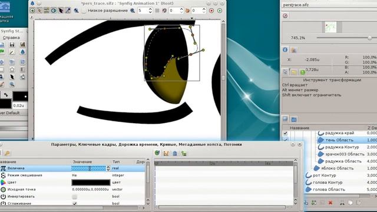Viewport: 377px width, 212px height.
Task: Select the gradient tool in toolbox
Action: [x=22, y=69]
